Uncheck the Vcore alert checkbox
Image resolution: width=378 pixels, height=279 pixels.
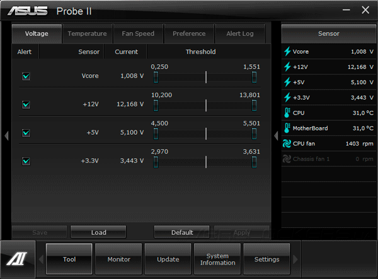26,76
